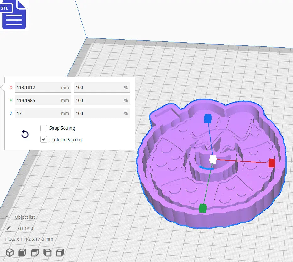Open top view with the cube icon
This screenshot has width=293, height=262.
pyautogui.click(x=35, y=252)
